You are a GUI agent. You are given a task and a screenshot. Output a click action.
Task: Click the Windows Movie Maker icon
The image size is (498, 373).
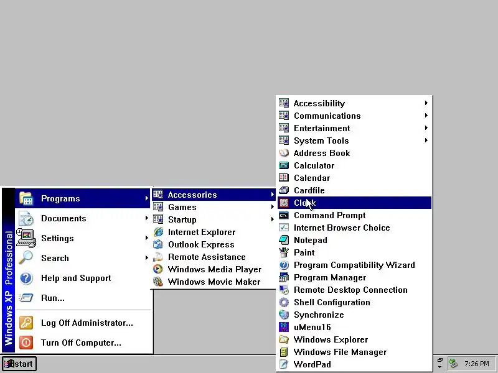(158, 282)
